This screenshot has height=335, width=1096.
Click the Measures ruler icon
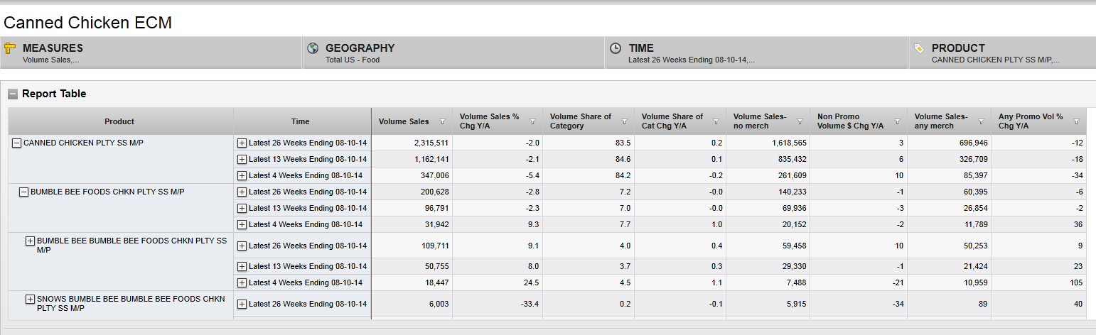(10, 48)
